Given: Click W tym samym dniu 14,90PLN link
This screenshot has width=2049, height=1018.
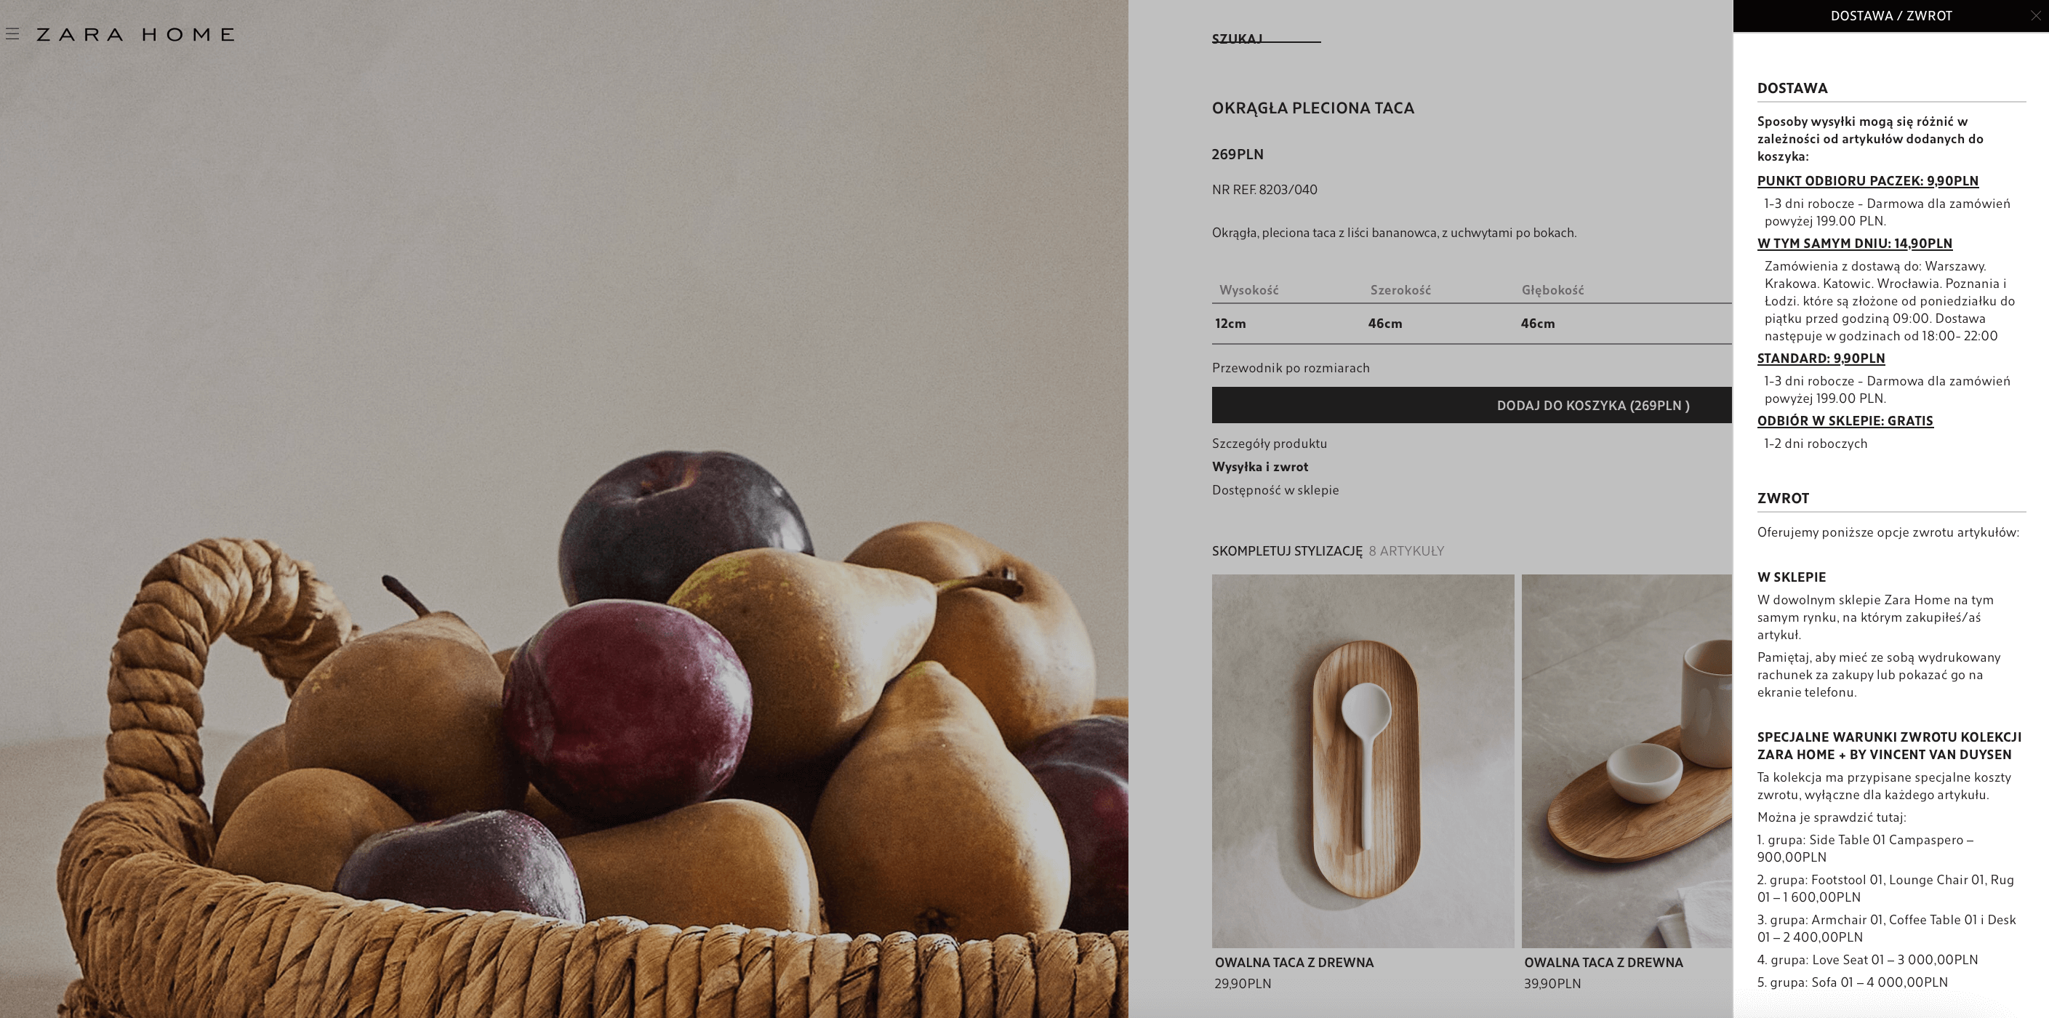Looking at the screenshot, I should point(1855,244).
